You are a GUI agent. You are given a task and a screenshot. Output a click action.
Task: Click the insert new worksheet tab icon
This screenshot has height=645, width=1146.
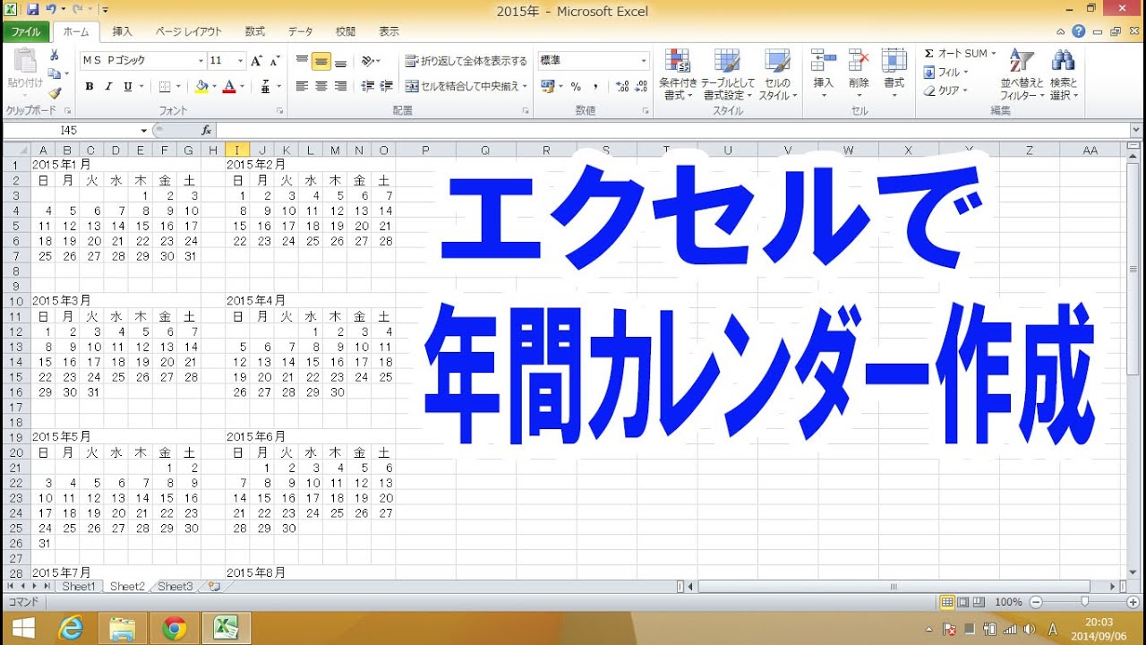click(x=212, y=587)
